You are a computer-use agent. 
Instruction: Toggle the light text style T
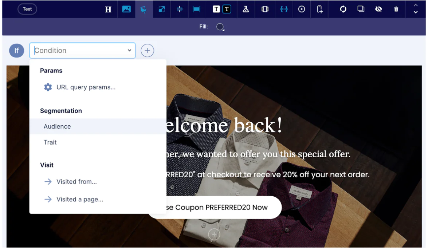(x=216, y=9)
